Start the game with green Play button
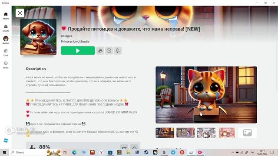The width and height of the screenshot is (278, 156). [x=78, y=51]
